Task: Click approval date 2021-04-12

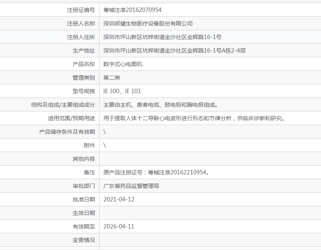Action: 119,199
